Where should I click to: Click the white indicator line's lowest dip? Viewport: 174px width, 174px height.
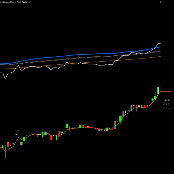coord(5,79)
